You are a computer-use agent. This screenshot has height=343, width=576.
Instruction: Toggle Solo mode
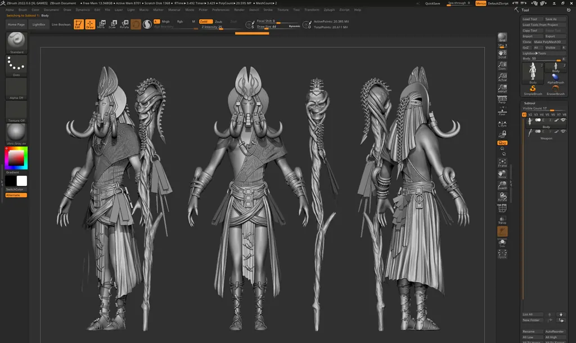coord(502,243)
